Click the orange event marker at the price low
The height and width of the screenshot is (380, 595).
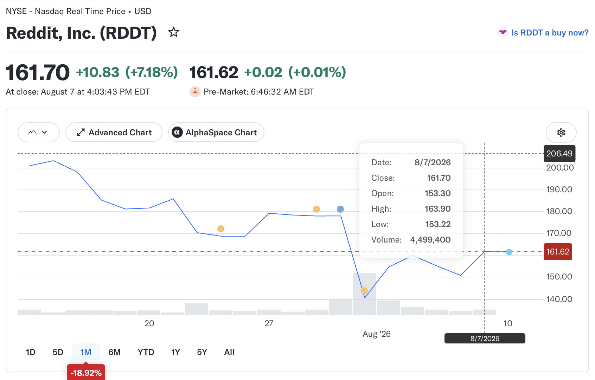tap(364, 291)
